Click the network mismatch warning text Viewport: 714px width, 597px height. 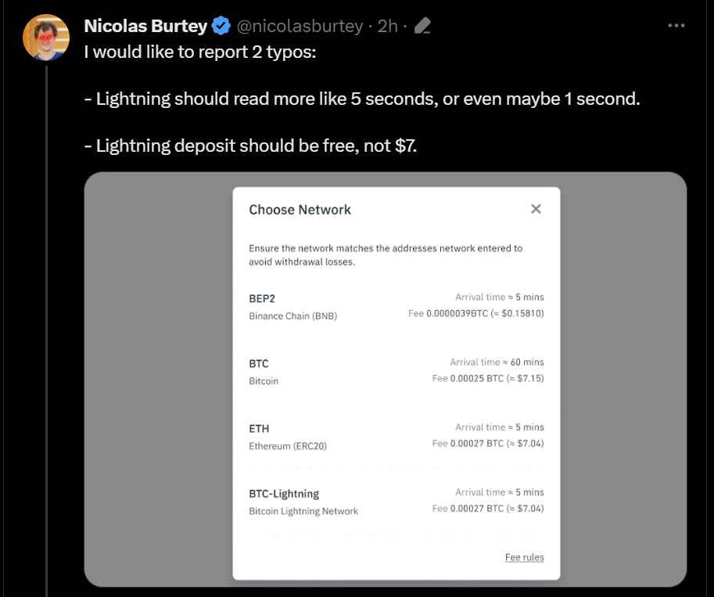pos(386,255)
